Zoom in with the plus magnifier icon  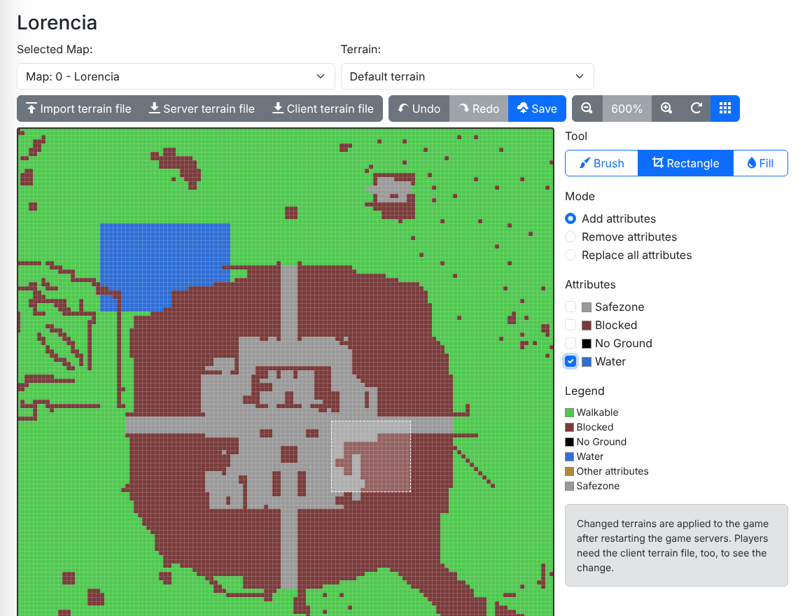pyautogui.click(x=666, y=108)
